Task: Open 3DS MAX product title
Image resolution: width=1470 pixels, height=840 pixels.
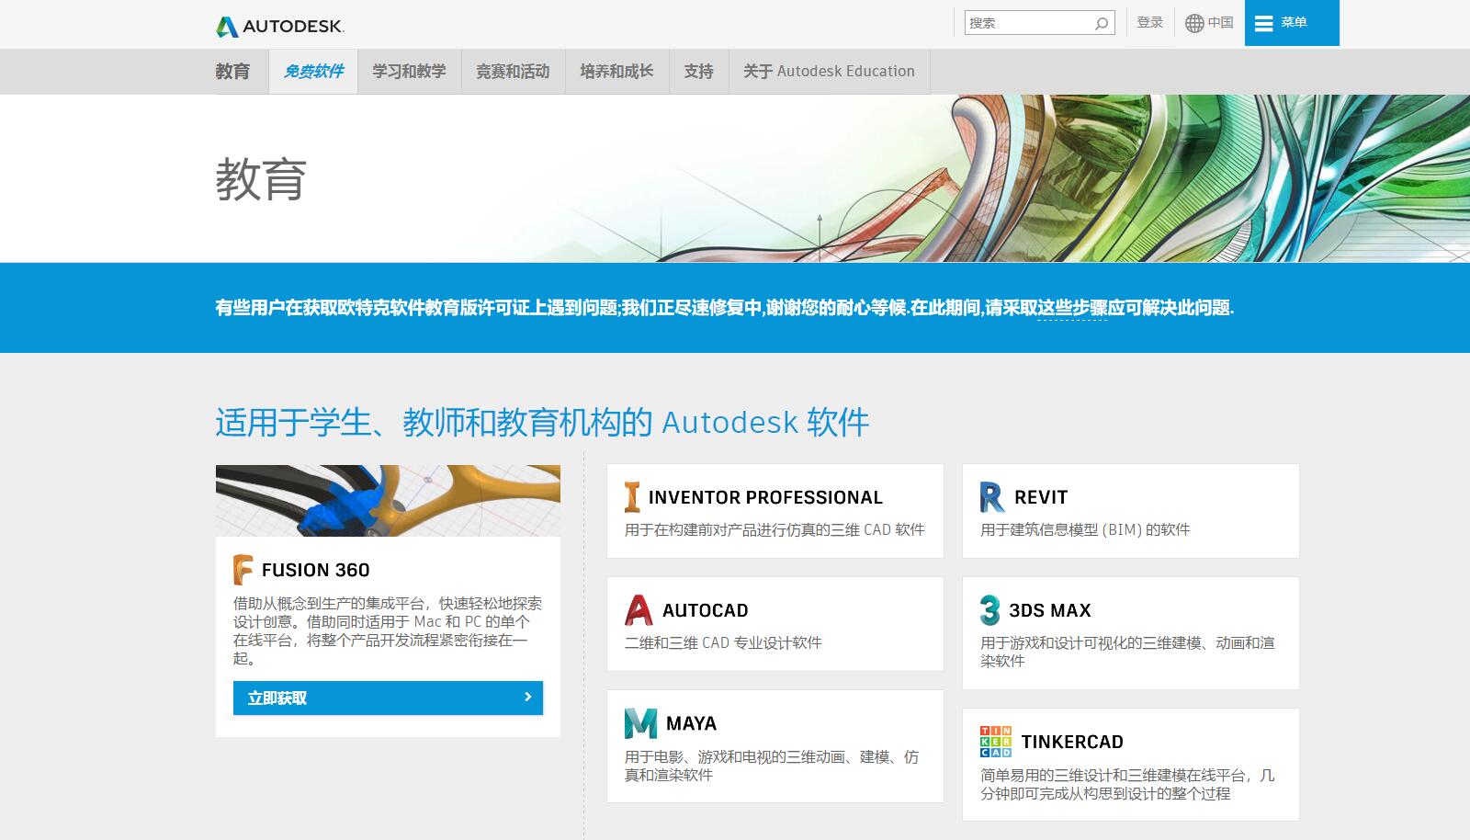Action: click(1050, 610)
